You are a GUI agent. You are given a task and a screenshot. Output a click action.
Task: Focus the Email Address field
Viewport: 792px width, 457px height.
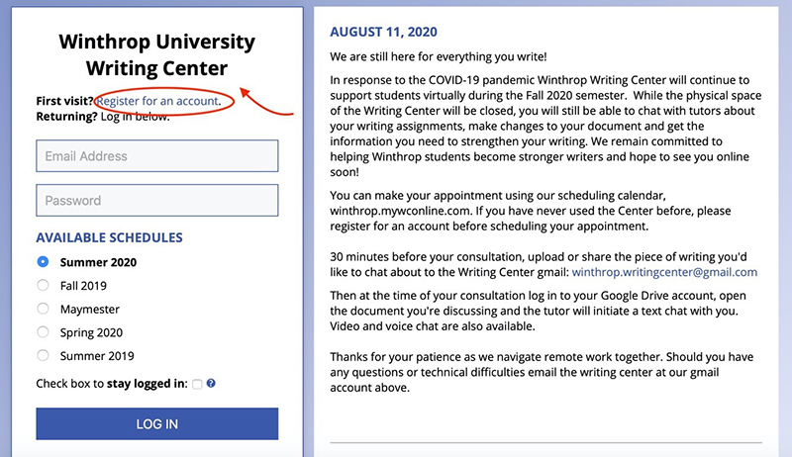157,156
